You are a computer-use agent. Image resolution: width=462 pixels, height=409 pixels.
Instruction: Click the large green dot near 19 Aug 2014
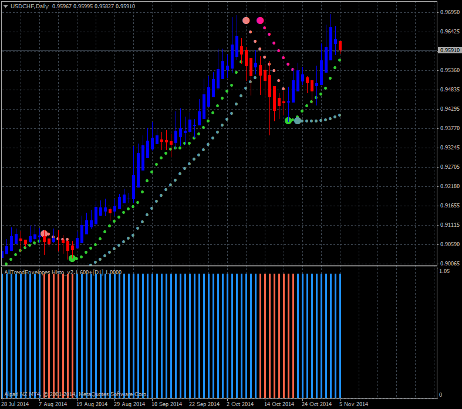coord(72,258)
